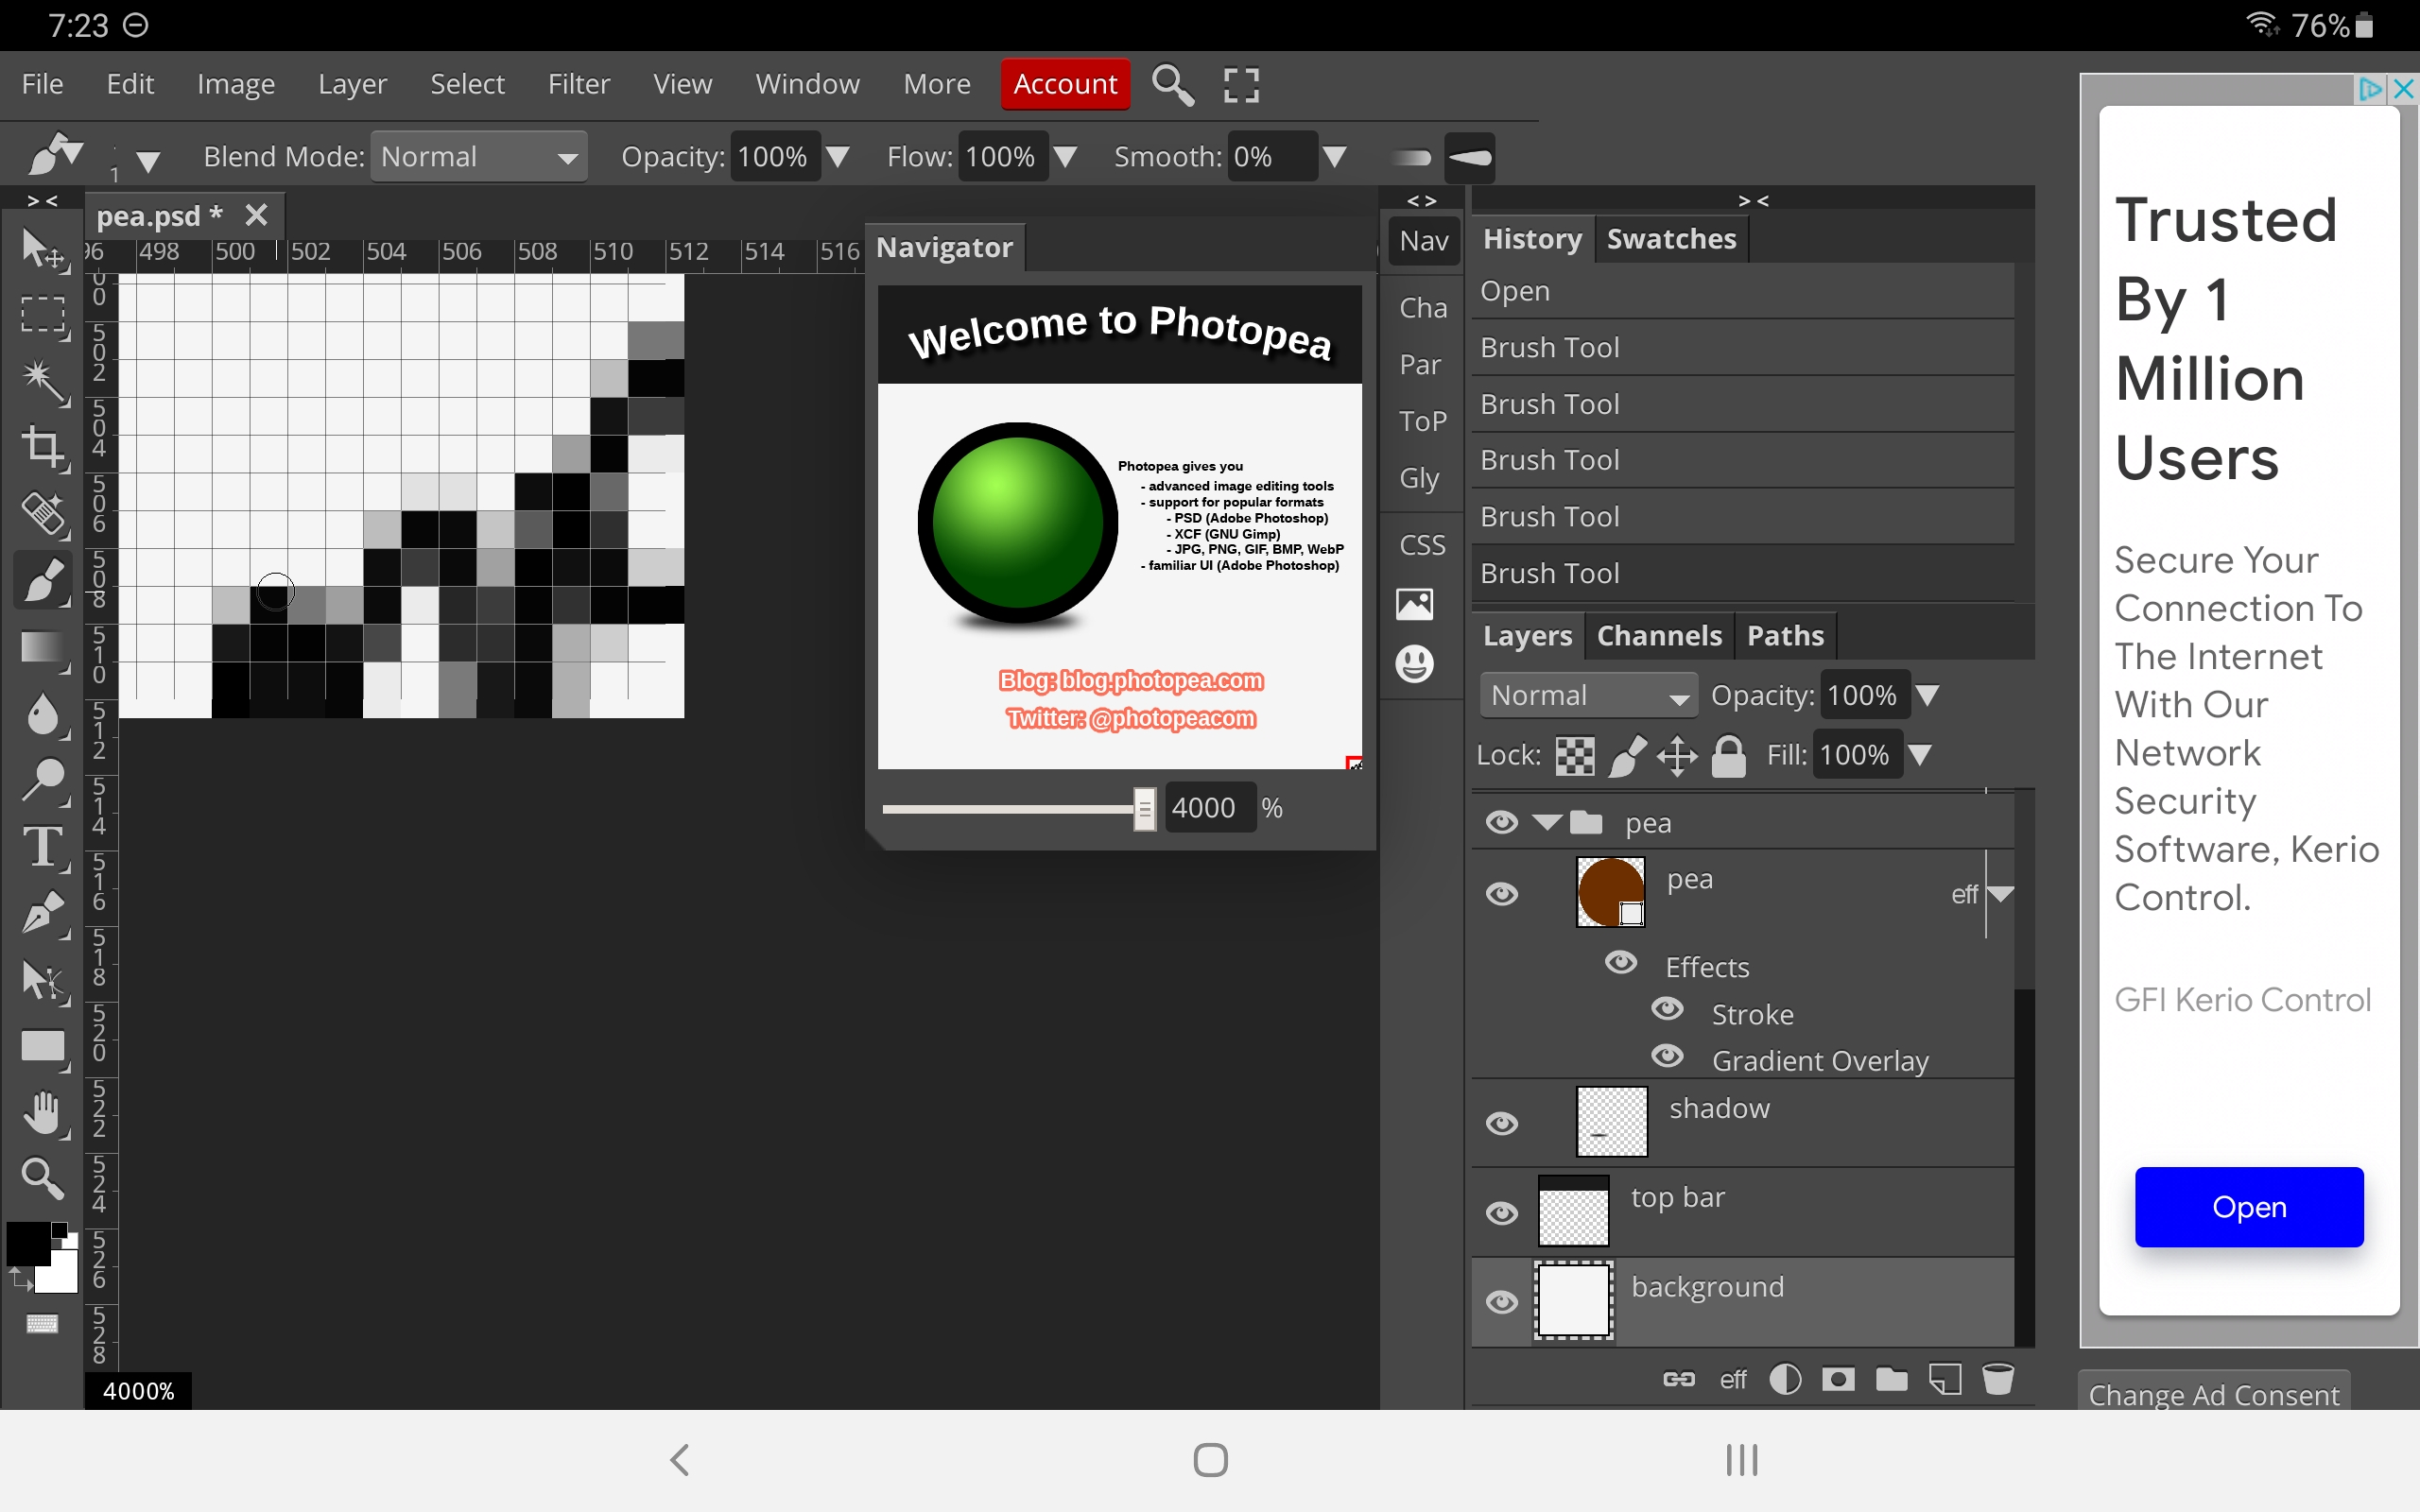Open the Filter menu
This screenshot has width=2420, height=1512.
pyautogui.click(x=578, y=84)
